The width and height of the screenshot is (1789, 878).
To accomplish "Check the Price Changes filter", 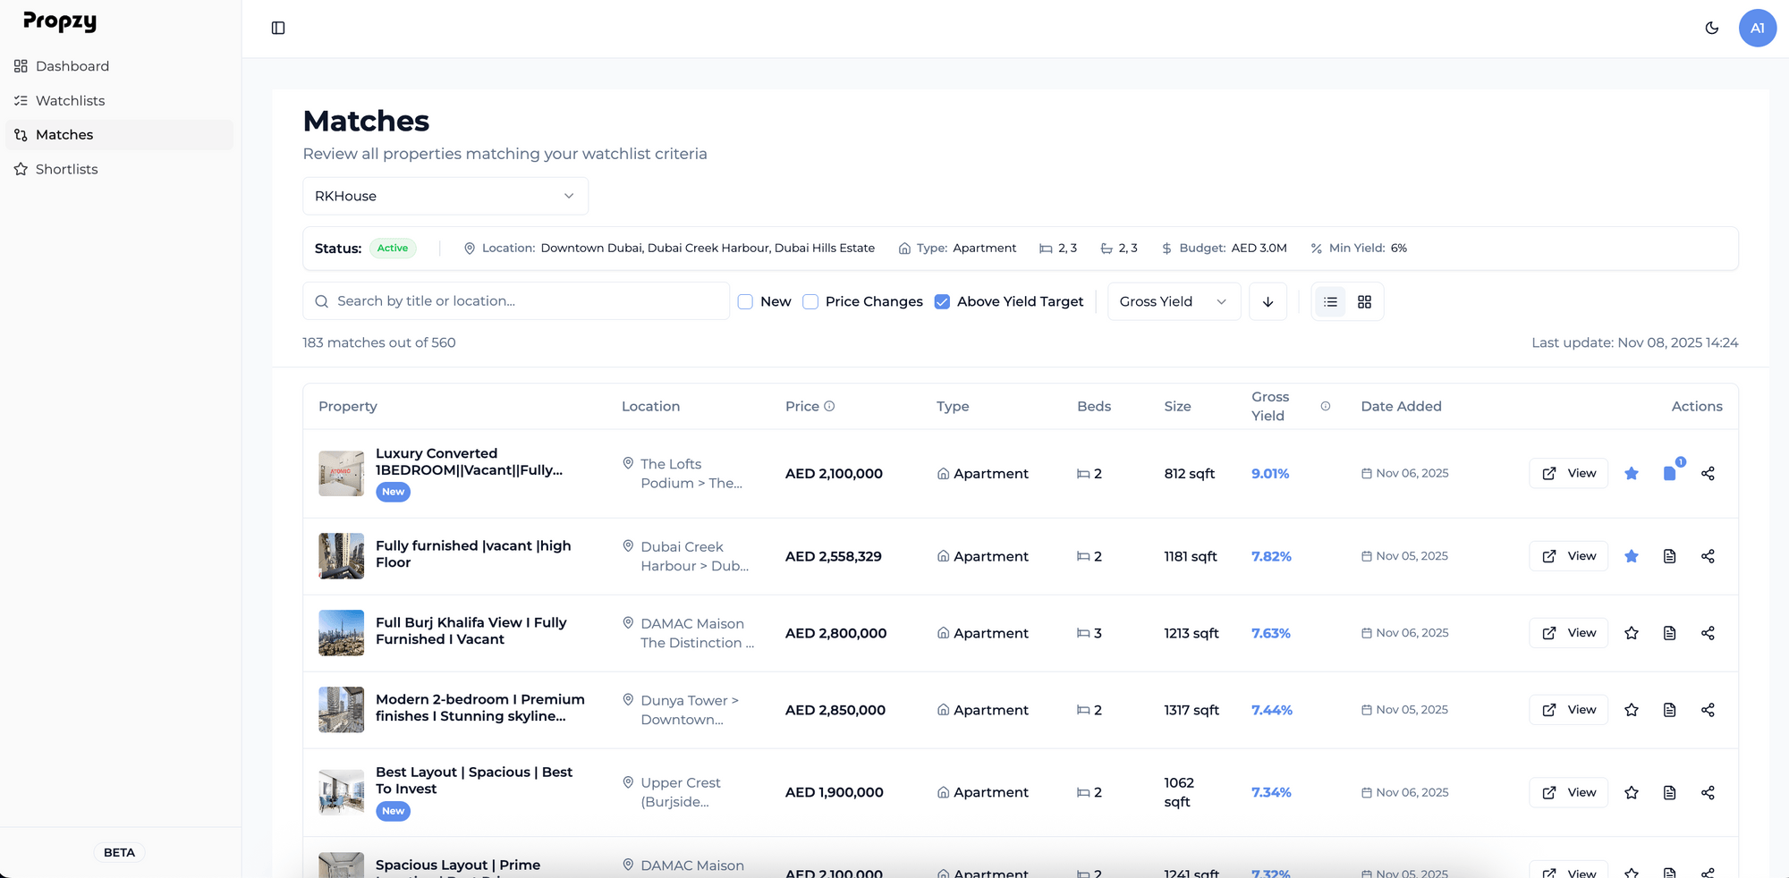I will (x=810, y=302).
